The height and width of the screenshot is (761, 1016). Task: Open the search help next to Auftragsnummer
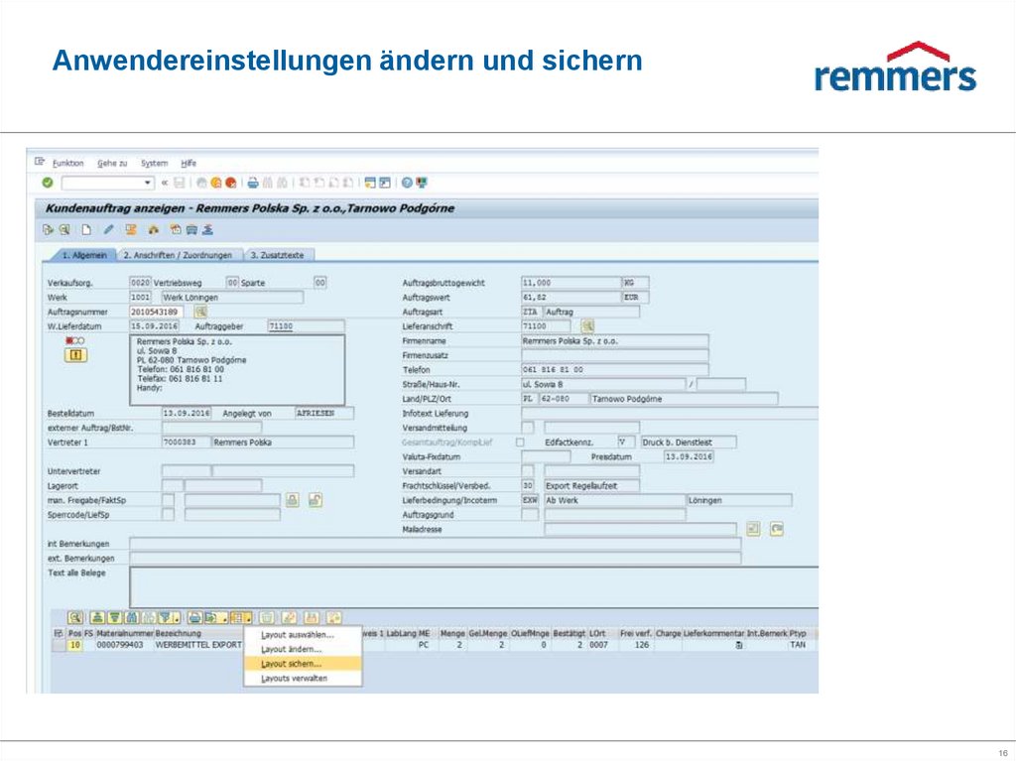pyautogui.click(x=201, y=312)
